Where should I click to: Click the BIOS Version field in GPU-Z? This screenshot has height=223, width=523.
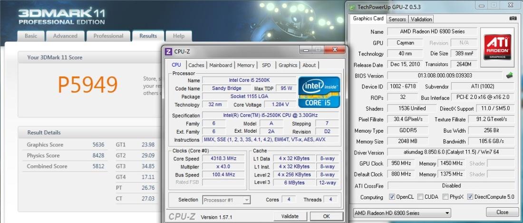(445, 76)
